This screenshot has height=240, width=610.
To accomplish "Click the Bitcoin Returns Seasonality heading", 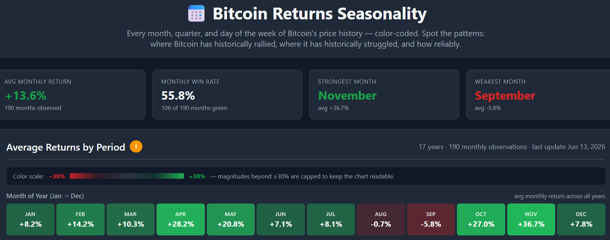I will [x=319, y=14].
